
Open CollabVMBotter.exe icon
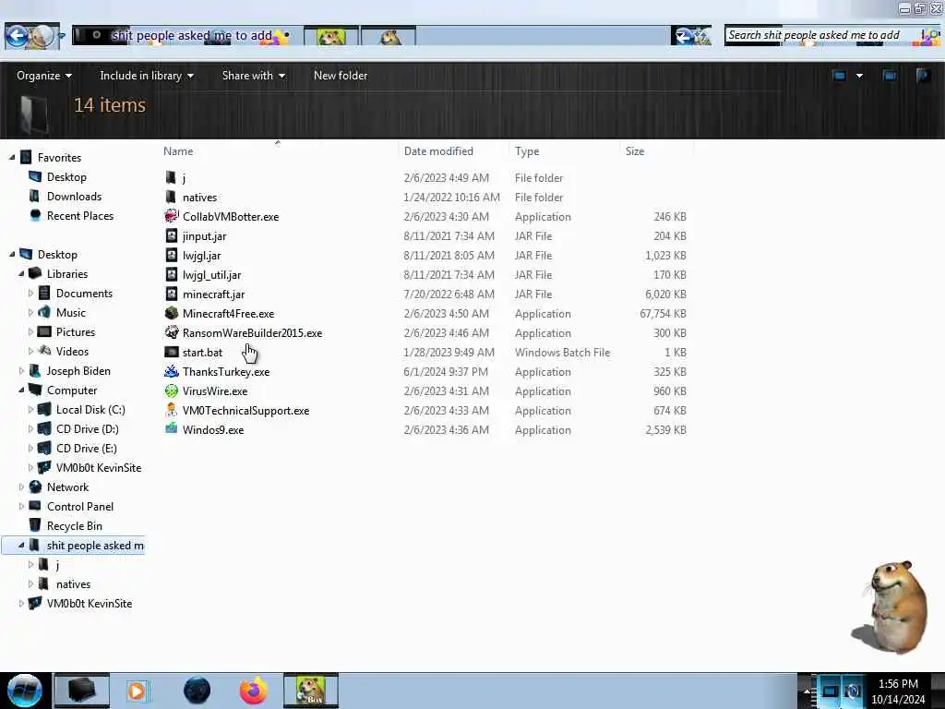[x=171, y=216]
